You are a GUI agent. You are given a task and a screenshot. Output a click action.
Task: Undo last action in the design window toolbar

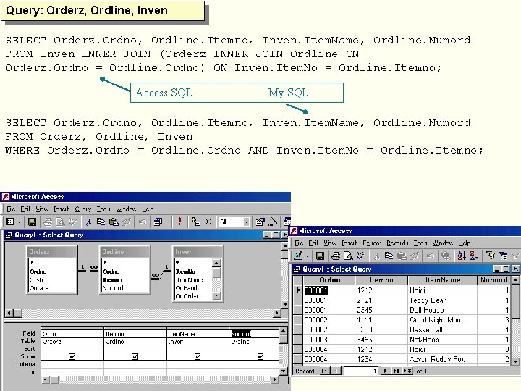point(143,222)
